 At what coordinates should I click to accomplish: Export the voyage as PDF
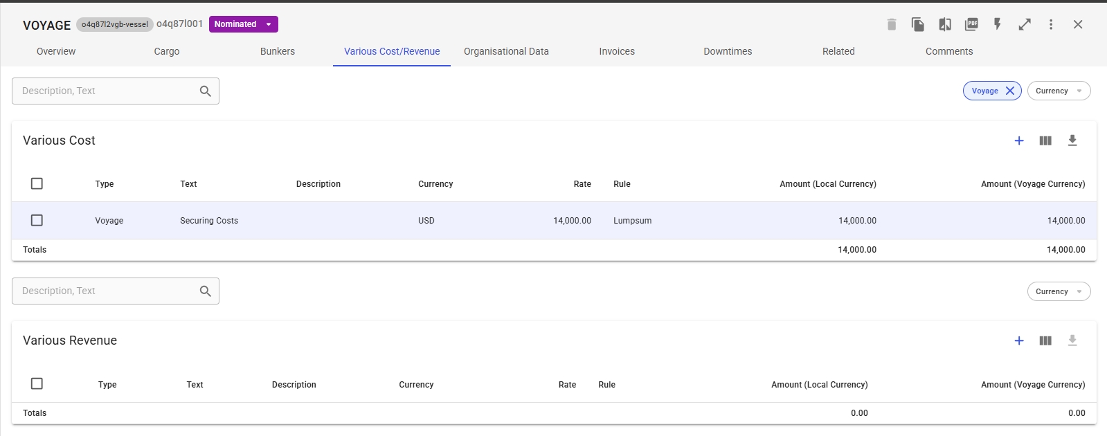pyautogui.click(x=971, y=24)
